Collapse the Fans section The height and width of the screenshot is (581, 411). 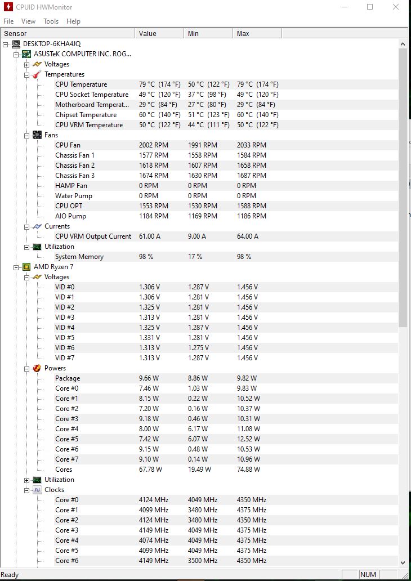pyautogui.click(x=26, y=135)
